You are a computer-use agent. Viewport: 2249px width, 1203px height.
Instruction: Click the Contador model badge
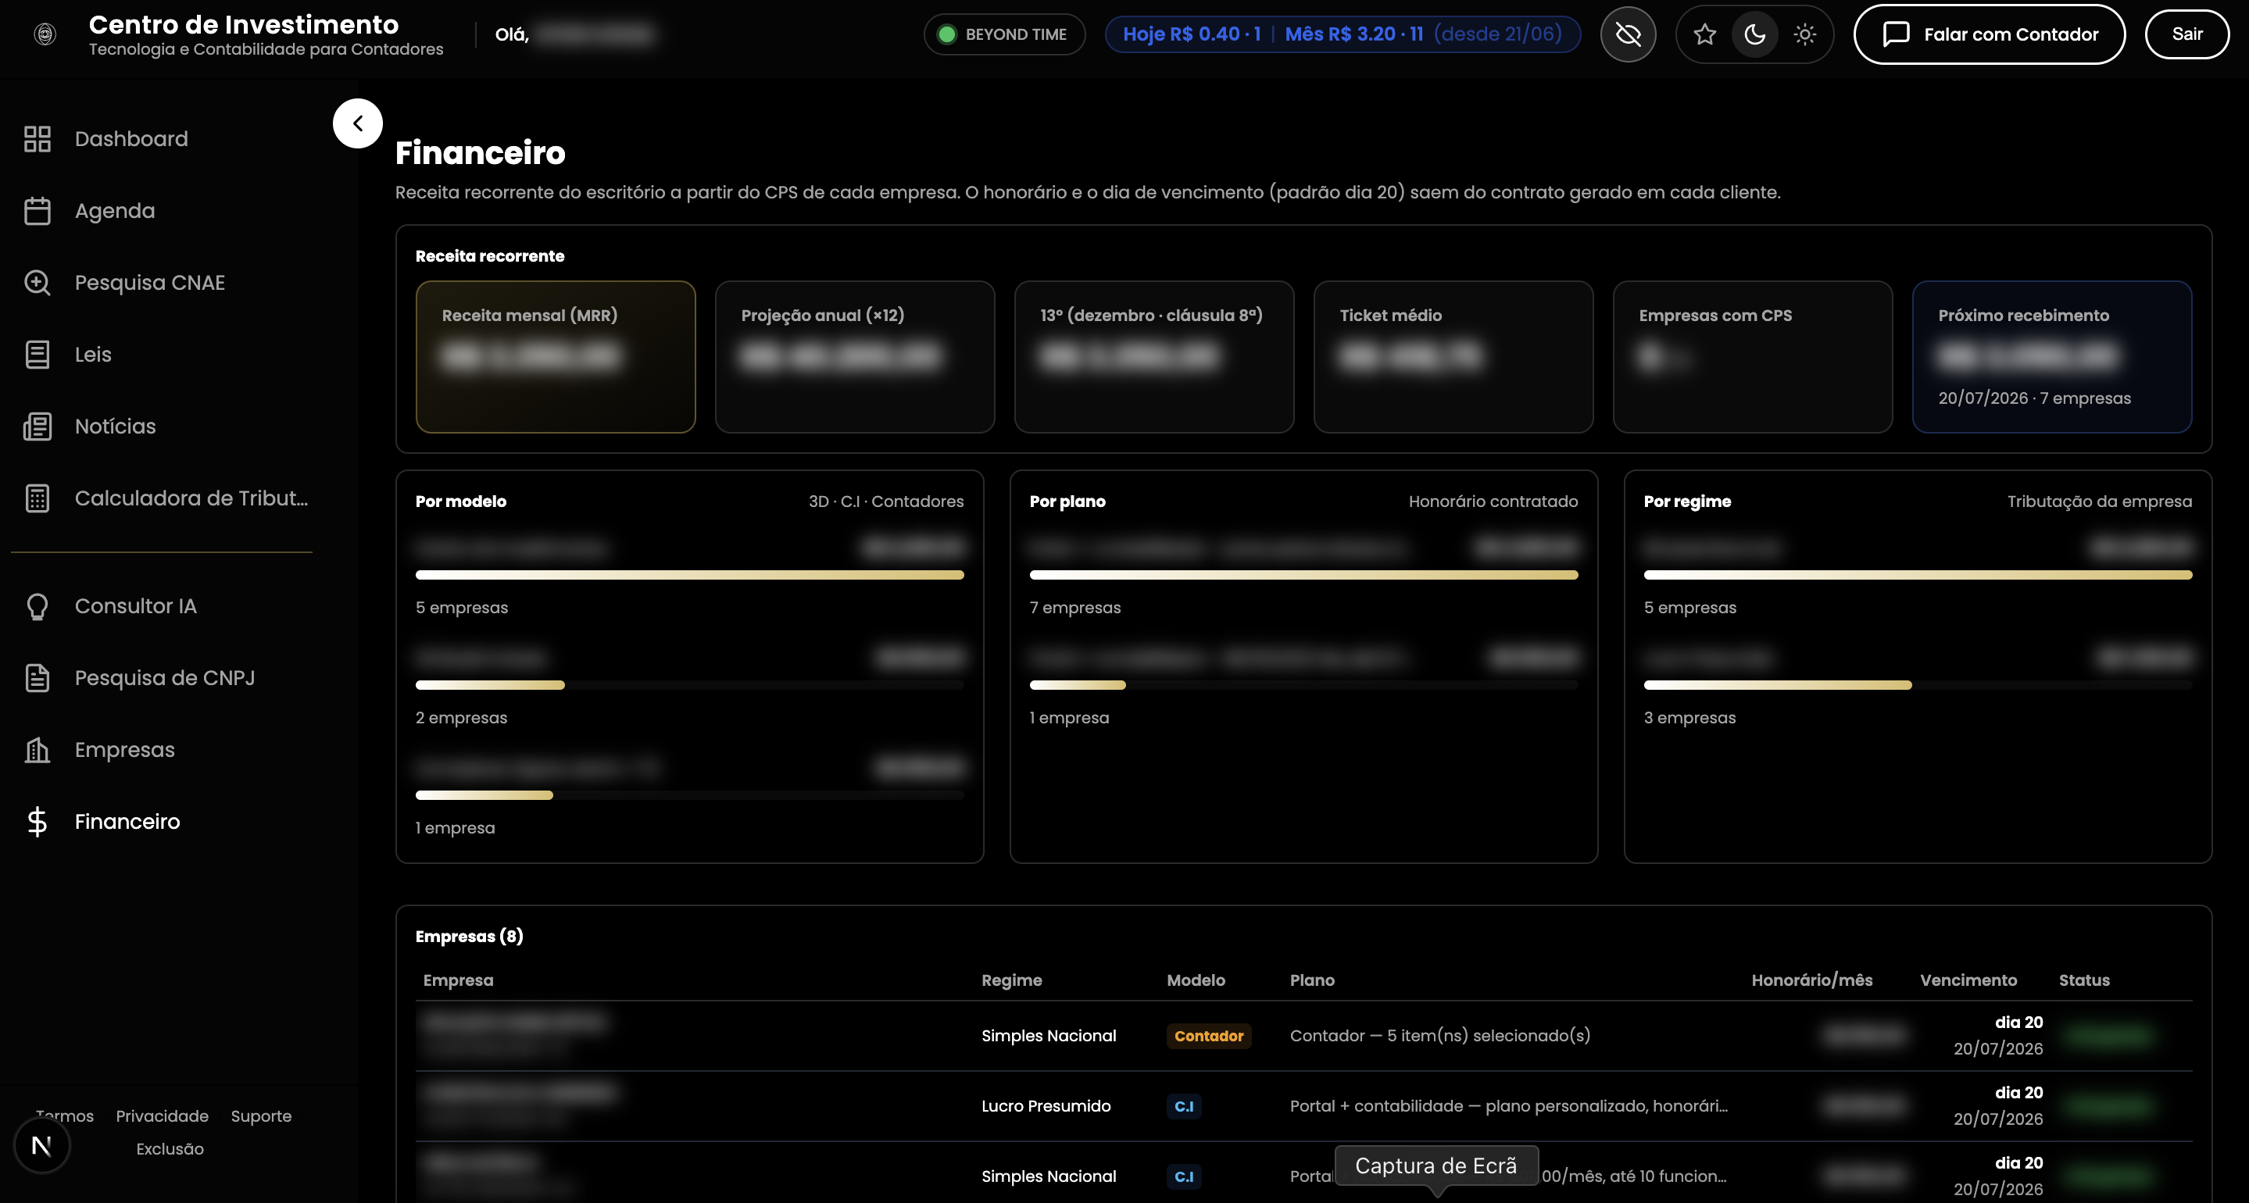pyautogui.click(x=1208, y=1035)
